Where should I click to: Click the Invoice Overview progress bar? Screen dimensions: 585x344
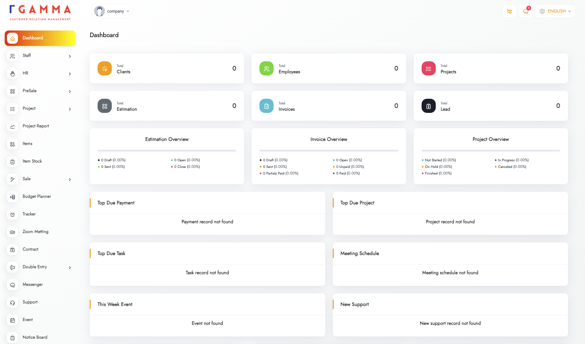pyautogui.click(x=329, y=151)
